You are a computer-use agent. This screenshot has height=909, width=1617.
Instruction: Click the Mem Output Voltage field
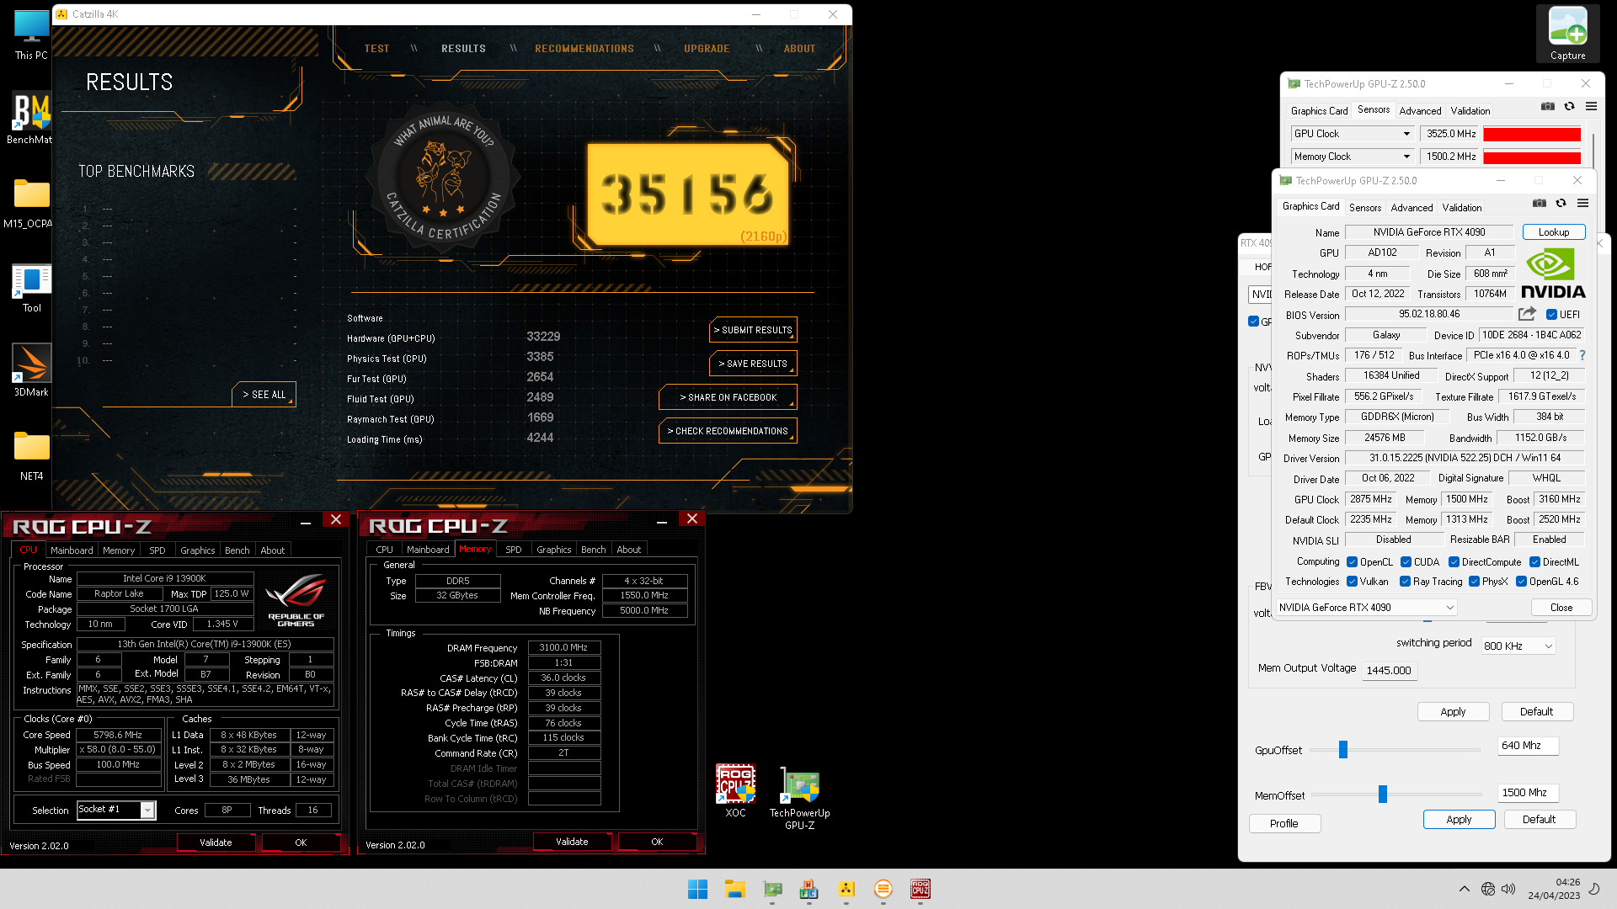(x=1389, y=671)
